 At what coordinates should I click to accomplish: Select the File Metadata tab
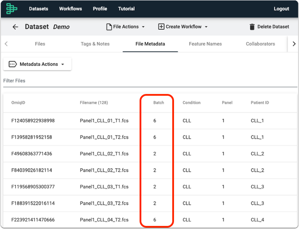[150, 44]
